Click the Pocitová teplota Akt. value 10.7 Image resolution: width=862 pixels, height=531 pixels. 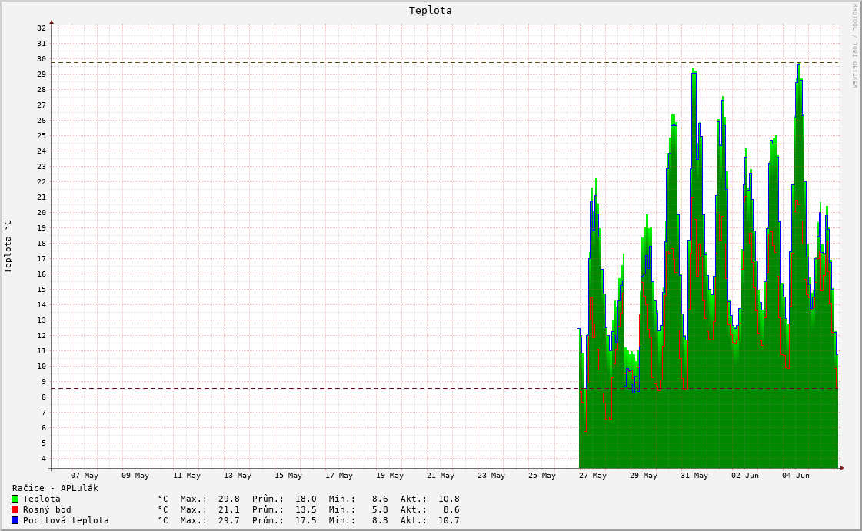click(x=448, y=520)
